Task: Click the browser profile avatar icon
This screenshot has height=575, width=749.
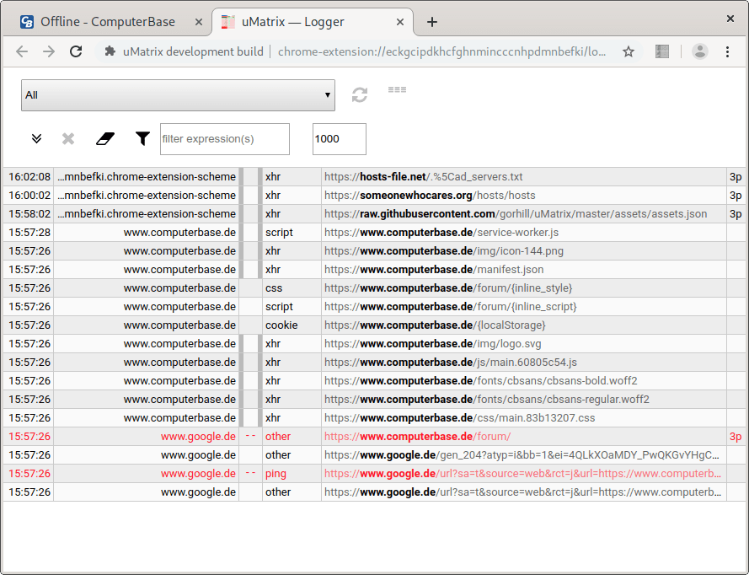Action: point(699,51)
